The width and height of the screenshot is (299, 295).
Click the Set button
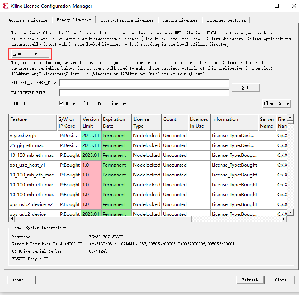[246, 87]
